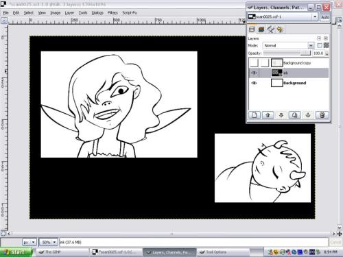Switch to Tool Options taskbar button

(223, 252)
